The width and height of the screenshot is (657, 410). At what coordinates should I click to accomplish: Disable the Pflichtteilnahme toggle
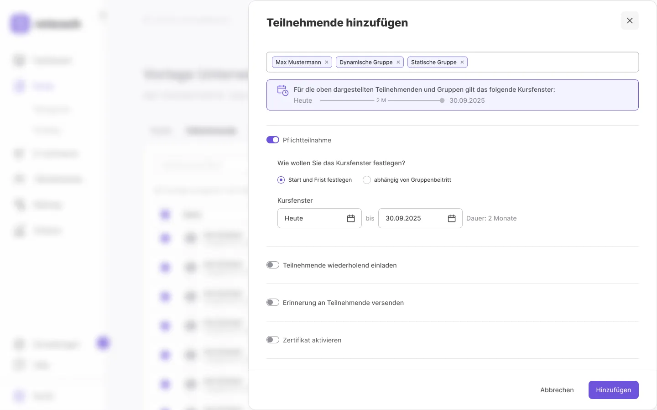pos(273,140)
